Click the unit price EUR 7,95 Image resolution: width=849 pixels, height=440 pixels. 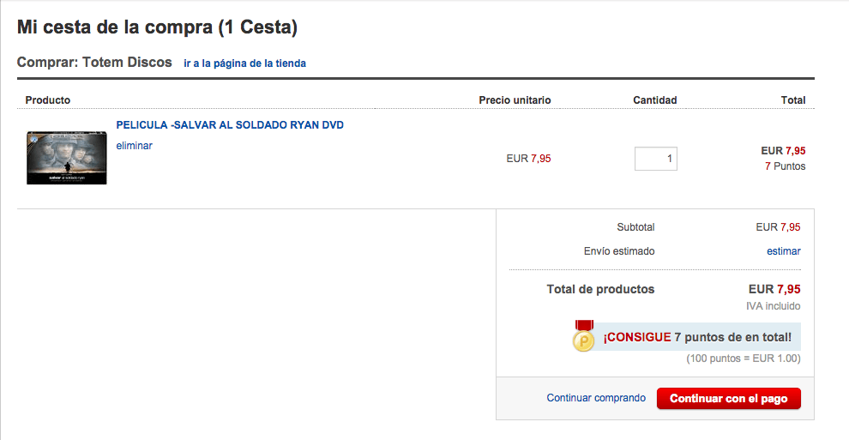coord(528,159)
